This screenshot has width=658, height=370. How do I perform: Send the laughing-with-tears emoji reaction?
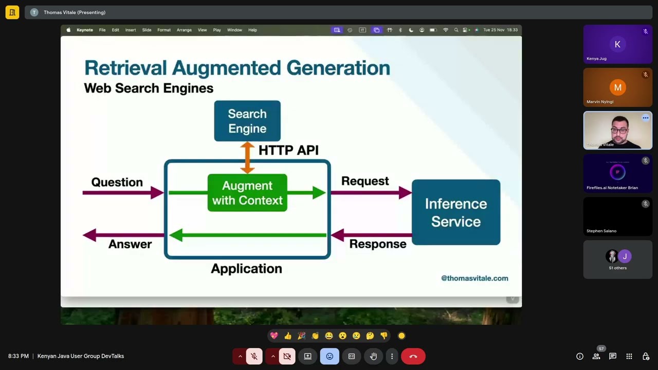click(x=329, y=336)
